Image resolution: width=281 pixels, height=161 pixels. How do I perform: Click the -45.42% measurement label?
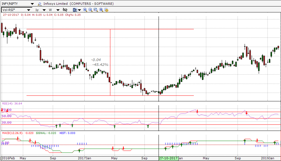(x=100, y=65)
